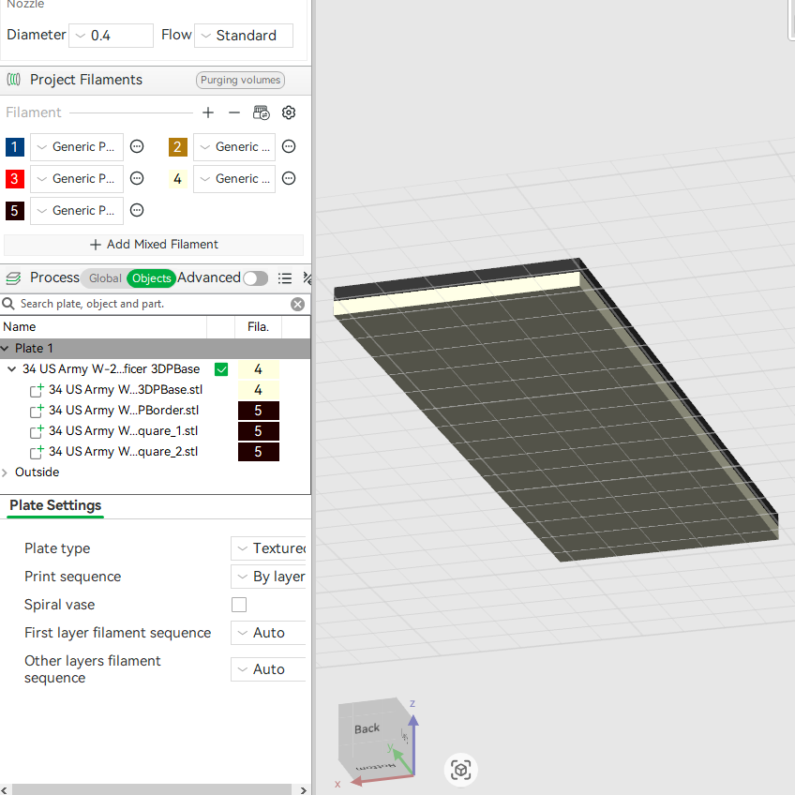Click Add Mixed Filament button

coord(154,245)
